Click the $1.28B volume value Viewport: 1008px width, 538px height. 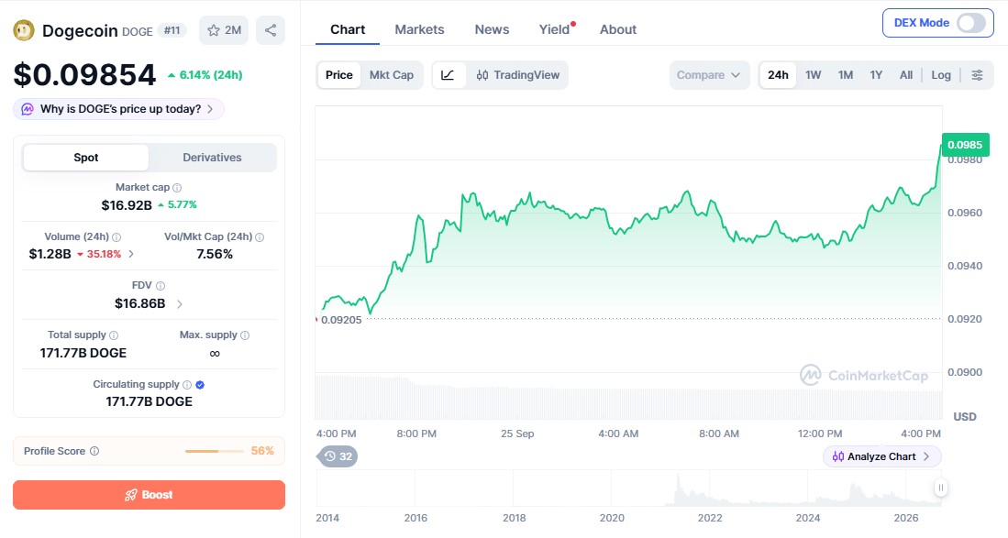(50, 254)
